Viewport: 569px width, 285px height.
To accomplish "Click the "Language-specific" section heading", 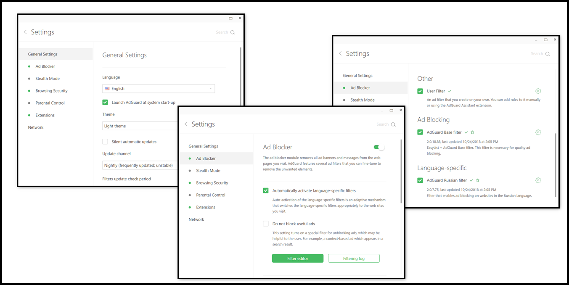I will [x=442, y=168].
